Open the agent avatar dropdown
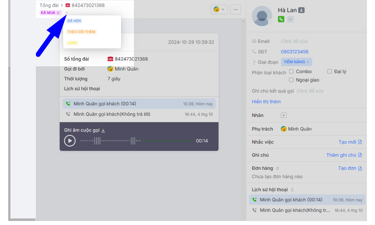 tap(219, 9)
